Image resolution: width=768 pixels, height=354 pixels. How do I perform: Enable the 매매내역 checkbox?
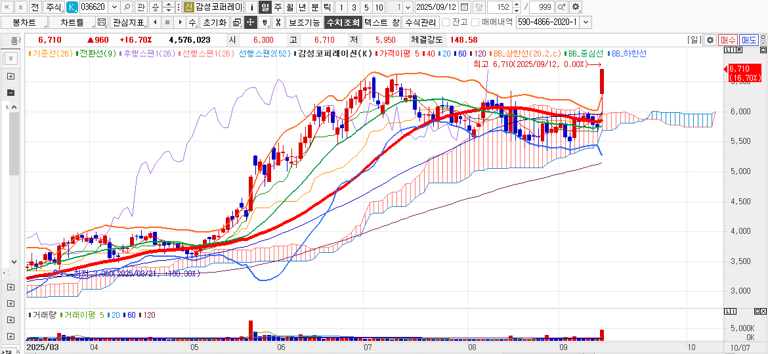click(476, 22)
